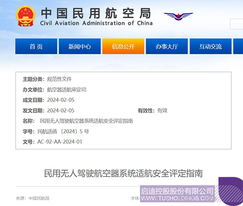Open the 首页 home tab
The width and height of the screenshot is (243, 206).
click(x=36, y=46)
